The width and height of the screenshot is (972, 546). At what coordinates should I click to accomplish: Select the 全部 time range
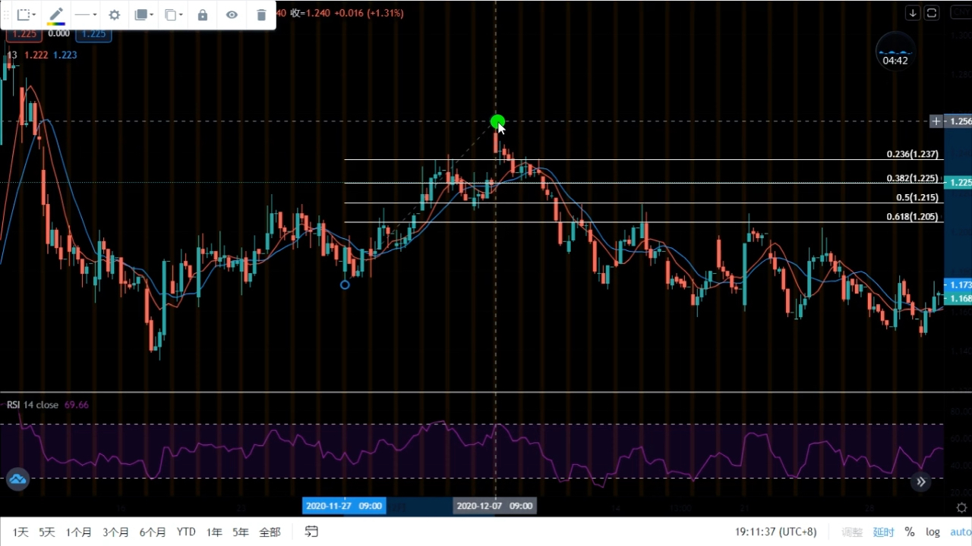coord(270,532)
